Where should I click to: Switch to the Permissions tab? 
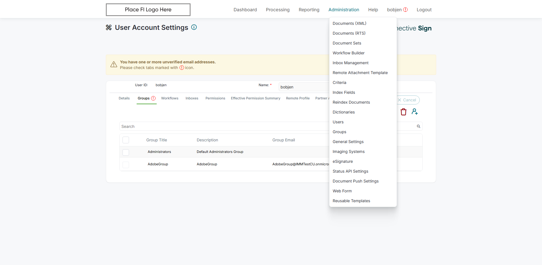pos(215,98)
